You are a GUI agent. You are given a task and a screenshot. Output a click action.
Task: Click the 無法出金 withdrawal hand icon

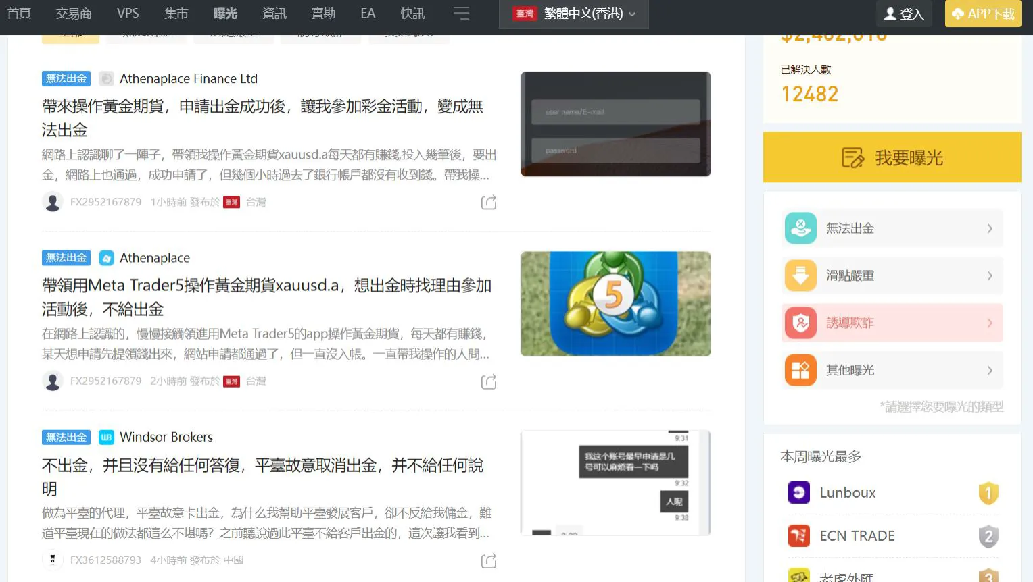click(x=800, y=228)
